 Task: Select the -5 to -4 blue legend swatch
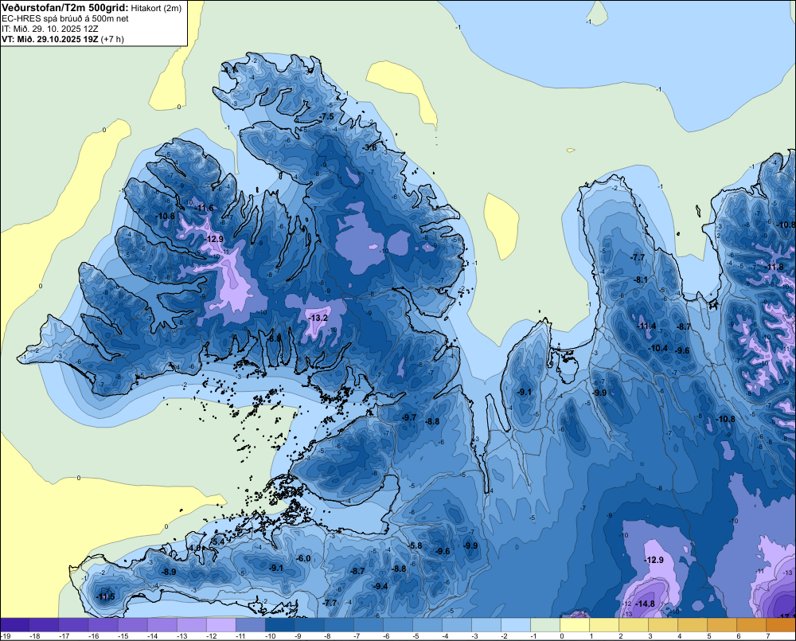click(x=427, y=625)
